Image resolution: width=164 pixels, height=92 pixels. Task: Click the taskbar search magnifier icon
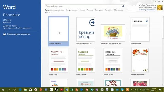[9, 90]
